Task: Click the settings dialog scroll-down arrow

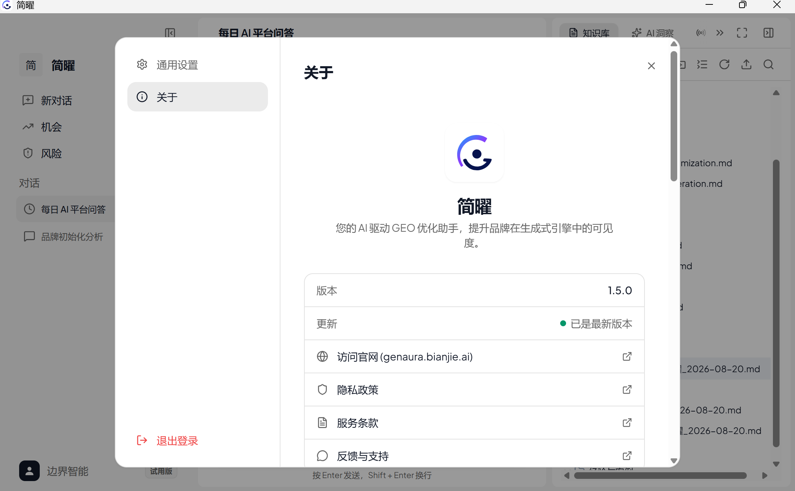Action: click(x=674, y=460)
